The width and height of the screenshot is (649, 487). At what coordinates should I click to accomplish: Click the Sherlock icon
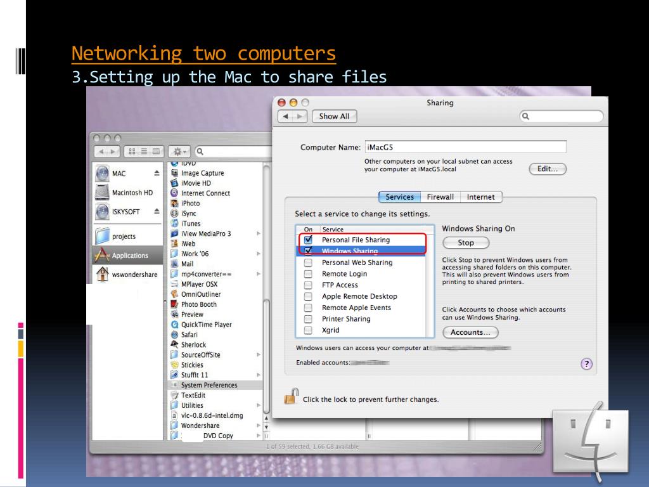tap(175, 344)
